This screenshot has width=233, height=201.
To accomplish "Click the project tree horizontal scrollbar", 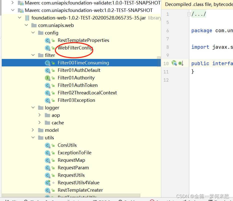I will (x=71, y=195).
